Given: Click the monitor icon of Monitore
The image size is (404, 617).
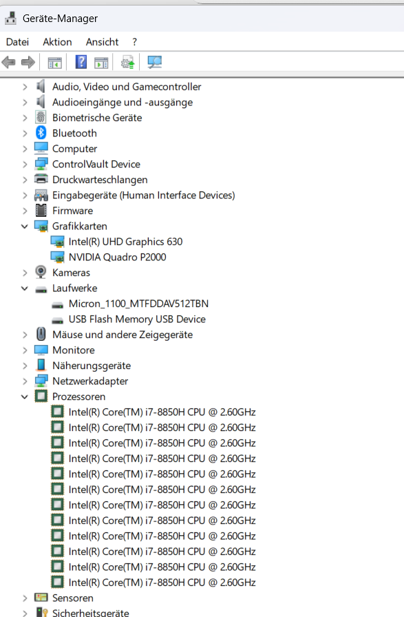Looking at the screenshot, I should click(x=41, y=350).
